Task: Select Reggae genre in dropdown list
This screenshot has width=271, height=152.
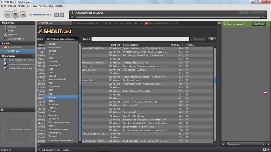Action: (x=62, y=97)
